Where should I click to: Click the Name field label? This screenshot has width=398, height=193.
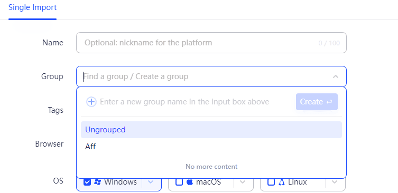pyautogui.click(x=53, y=43)
